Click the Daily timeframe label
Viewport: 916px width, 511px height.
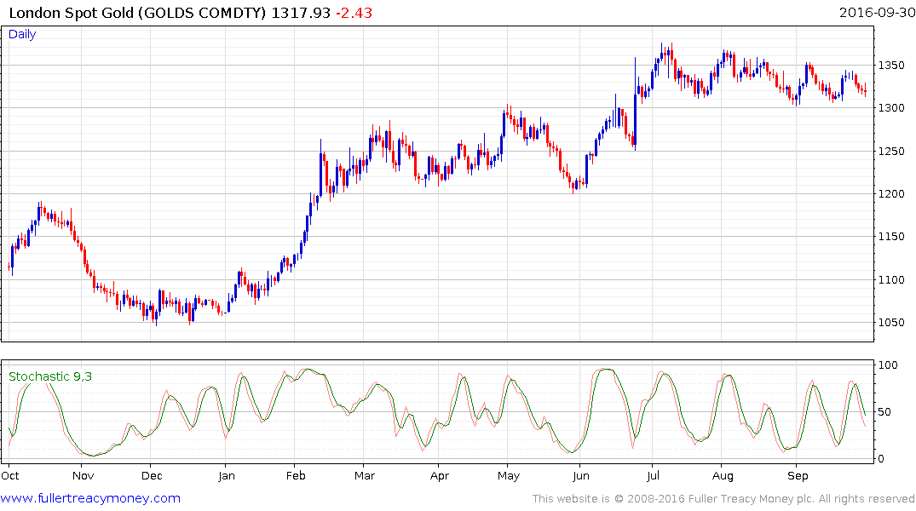22,34
